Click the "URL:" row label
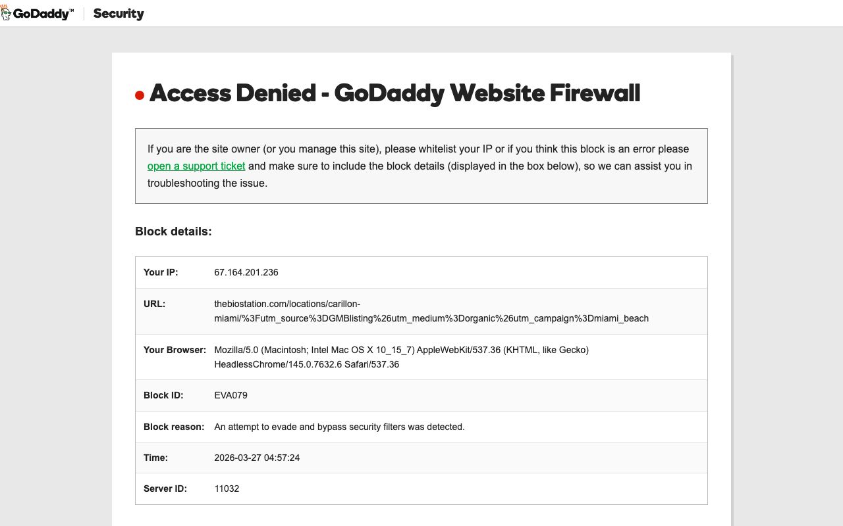Image resolution: width=843 pixels, height=526 pixels. (x=154, y=304)
